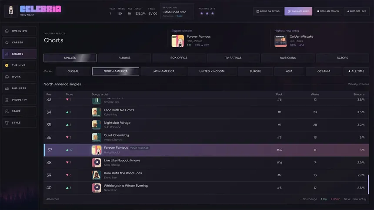This screenshot has height=210, width=374.
Task: Click Forever Famous cover in chart row
Action: click(x=97, y=150)
